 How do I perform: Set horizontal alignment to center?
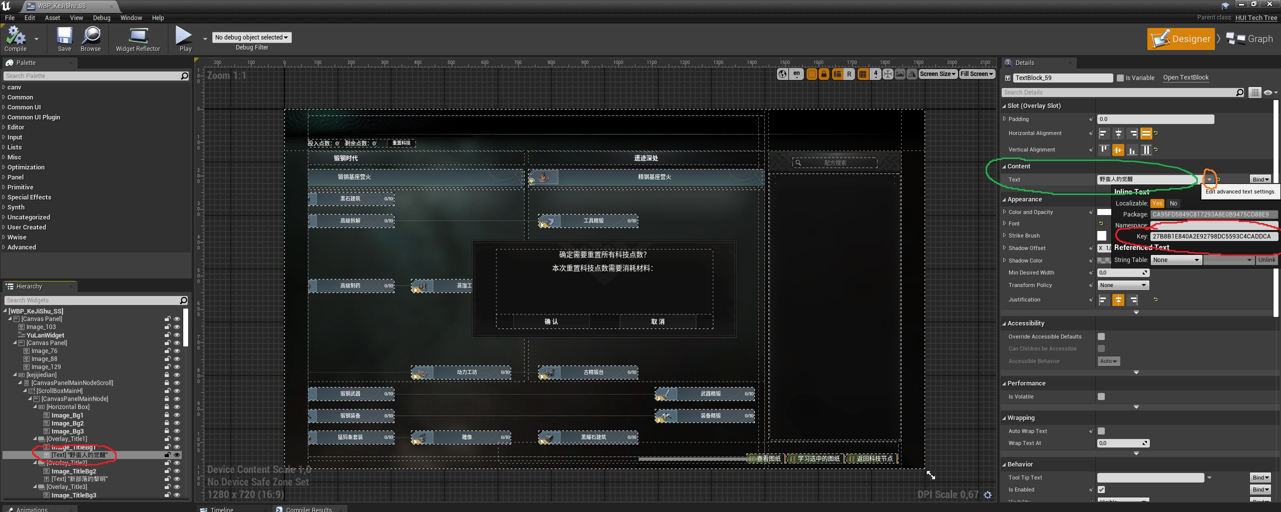[x=1118, y=133]
